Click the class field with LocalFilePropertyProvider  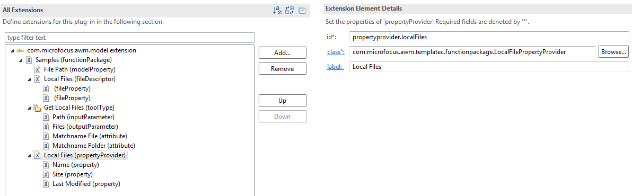[472, 51]
